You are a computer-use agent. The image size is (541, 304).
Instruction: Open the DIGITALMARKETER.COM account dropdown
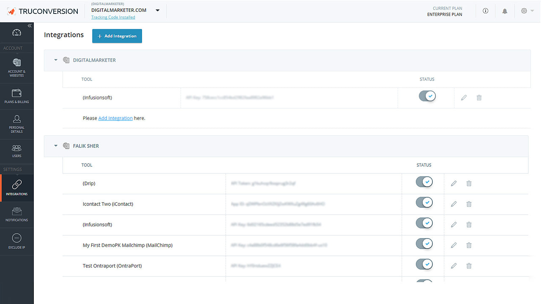point(157,10)
